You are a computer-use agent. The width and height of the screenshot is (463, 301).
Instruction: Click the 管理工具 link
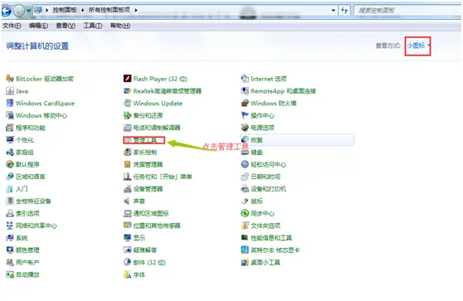click(x=144, y=140)
